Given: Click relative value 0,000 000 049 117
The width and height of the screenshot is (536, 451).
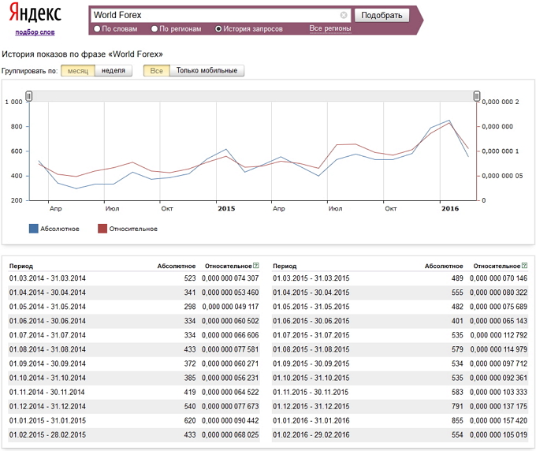Looking at the screenshot, I should click(230, 307).
